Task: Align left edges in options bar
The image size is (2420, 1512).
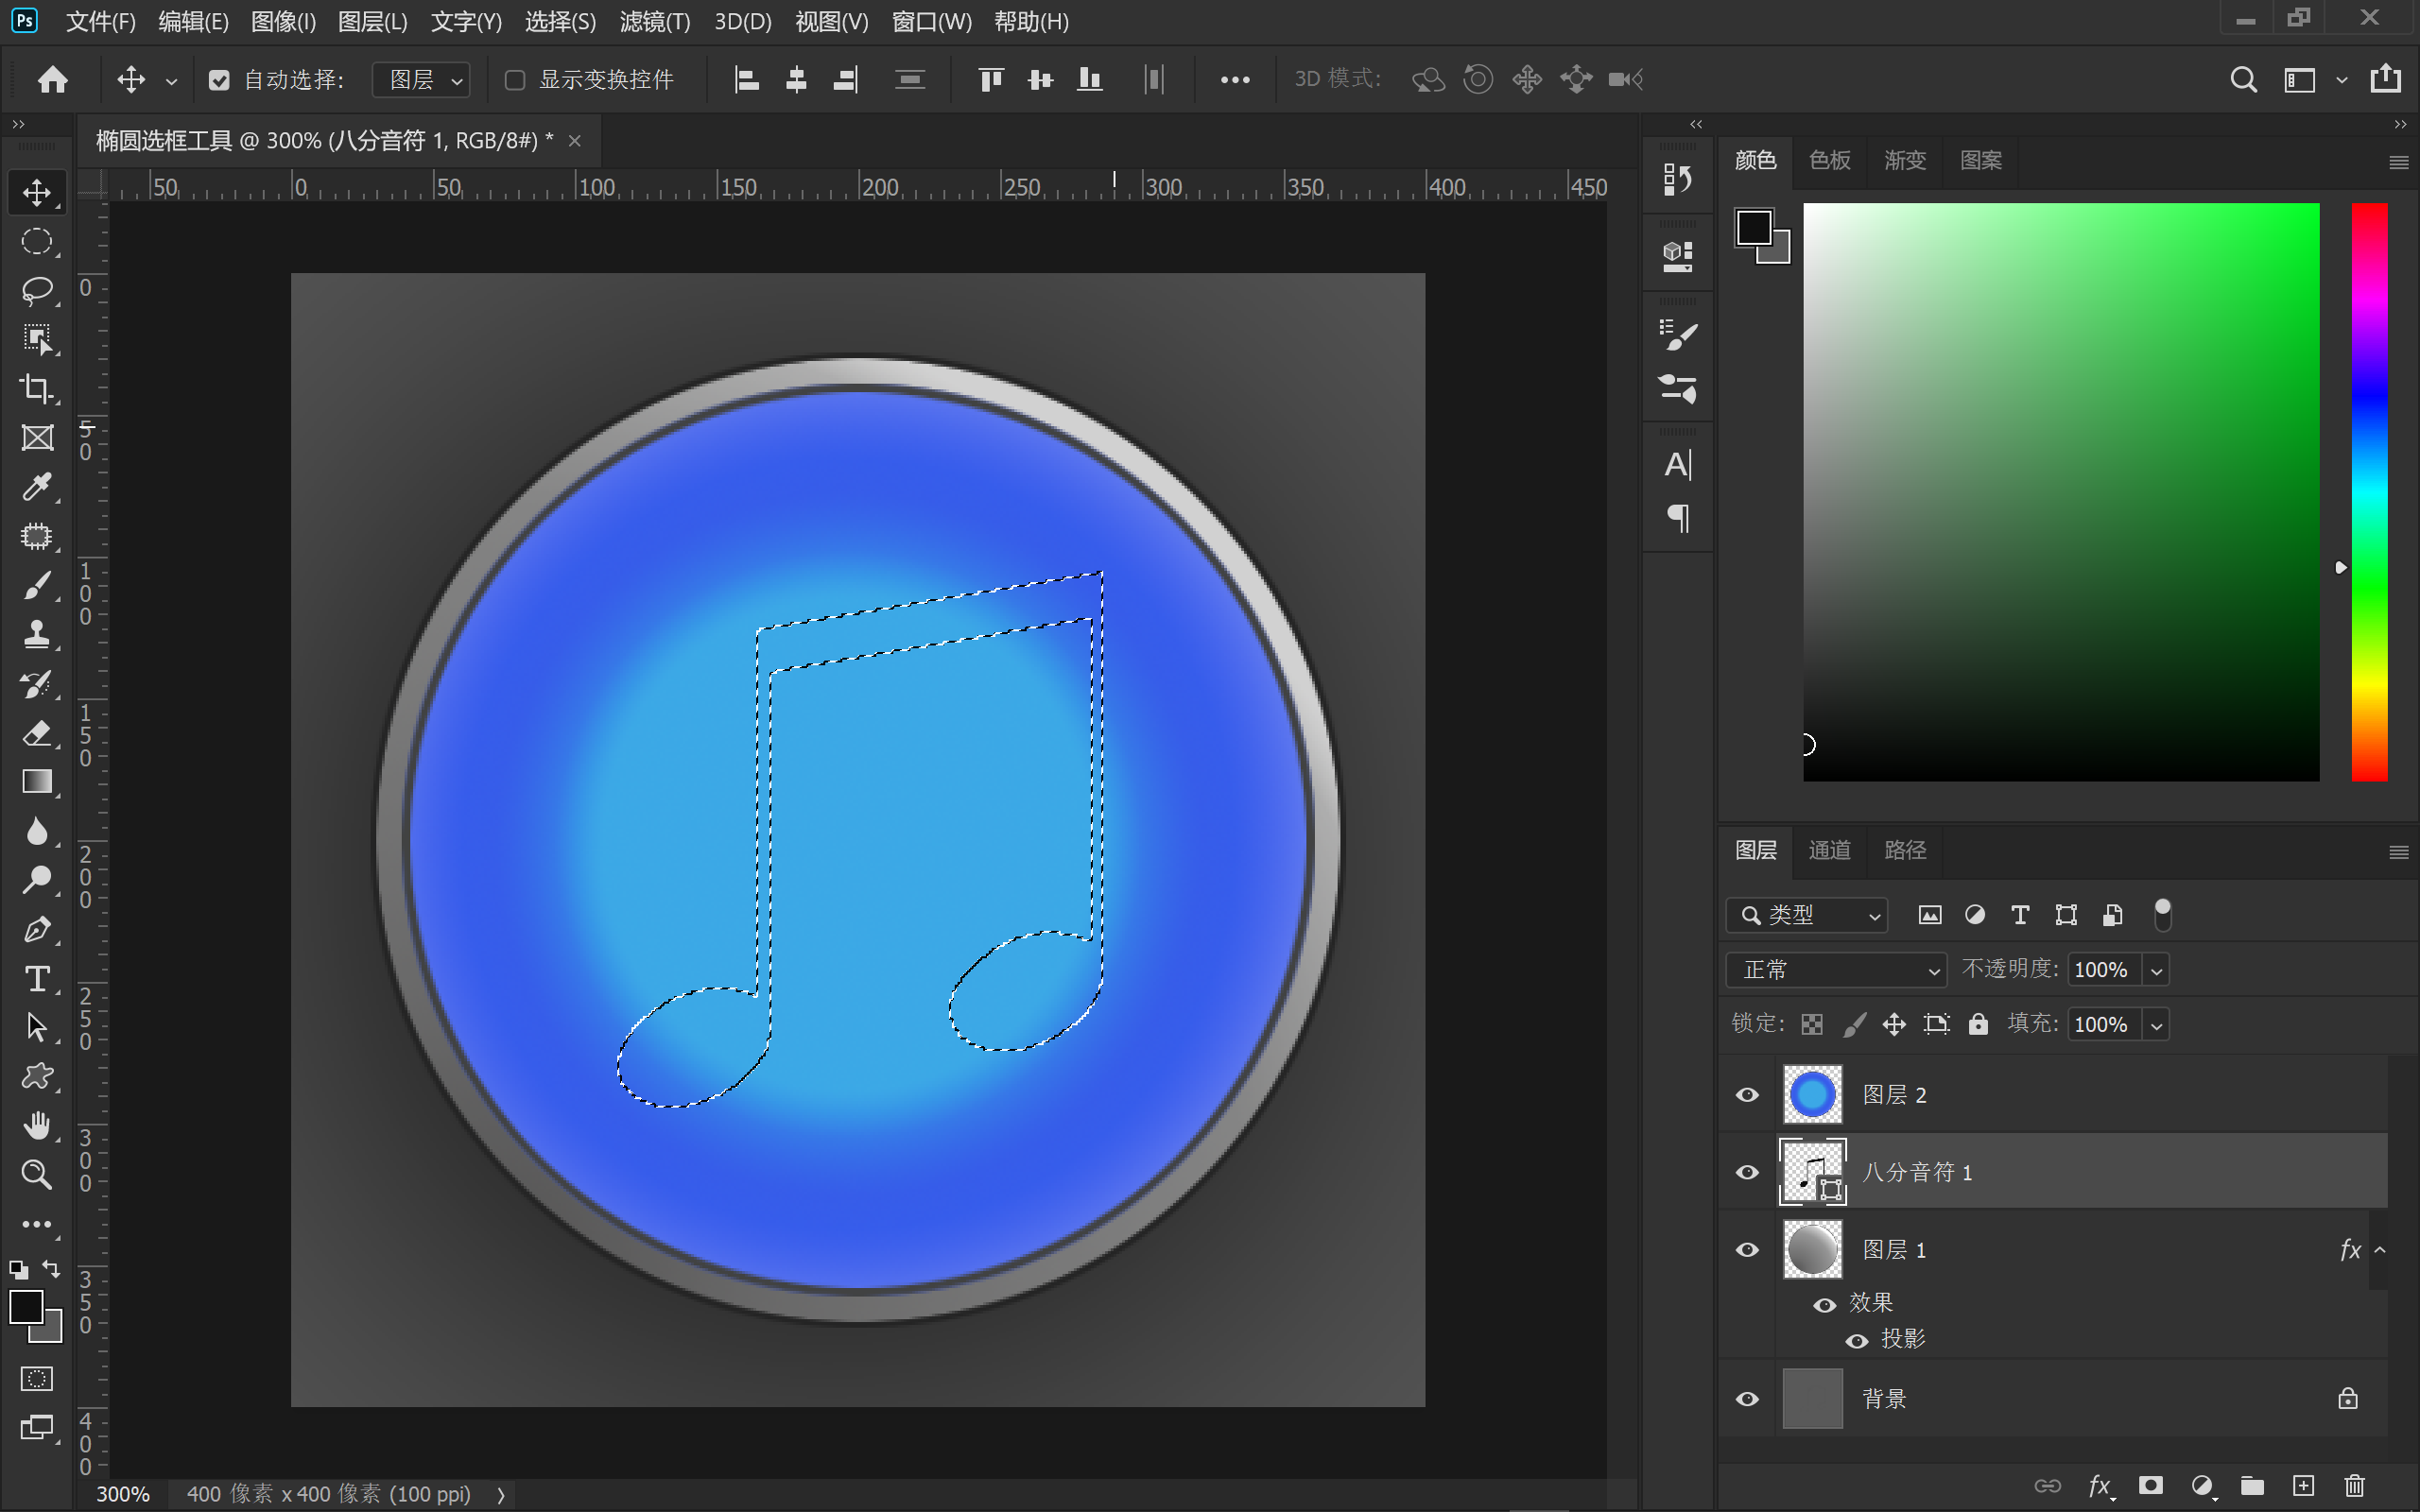Action: click(747, 79)
